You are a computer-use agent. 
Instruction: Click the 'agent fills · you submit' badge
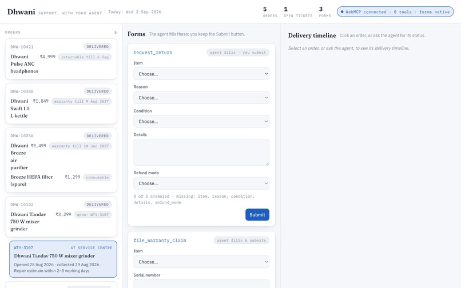(238, 53)
